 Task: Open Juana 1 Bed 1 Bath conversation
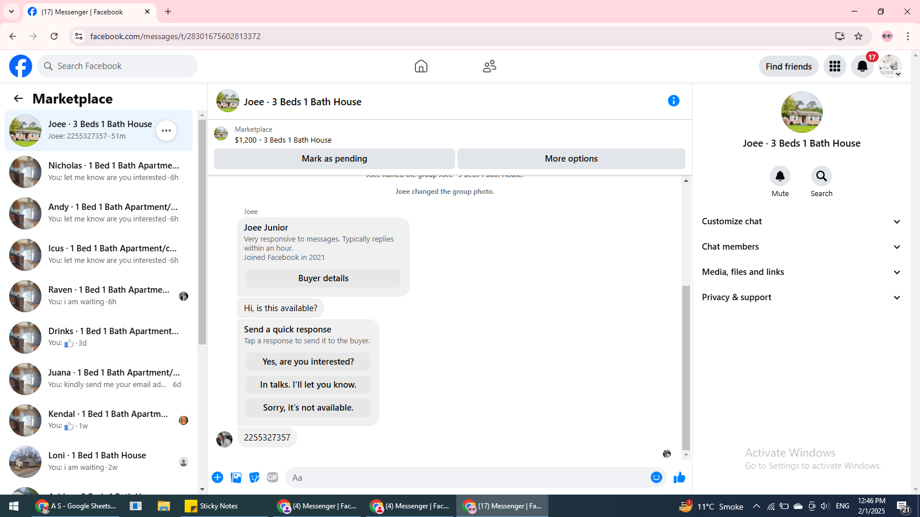pyautogui.click(x=99, y=379)
